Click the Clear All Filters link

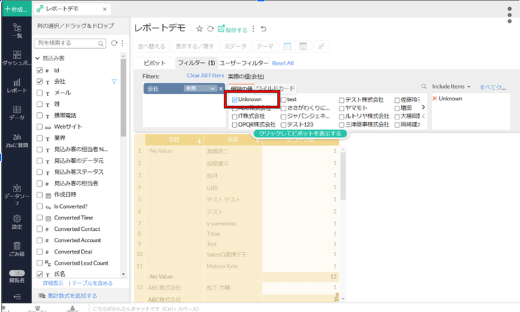[x=205, y=76]
